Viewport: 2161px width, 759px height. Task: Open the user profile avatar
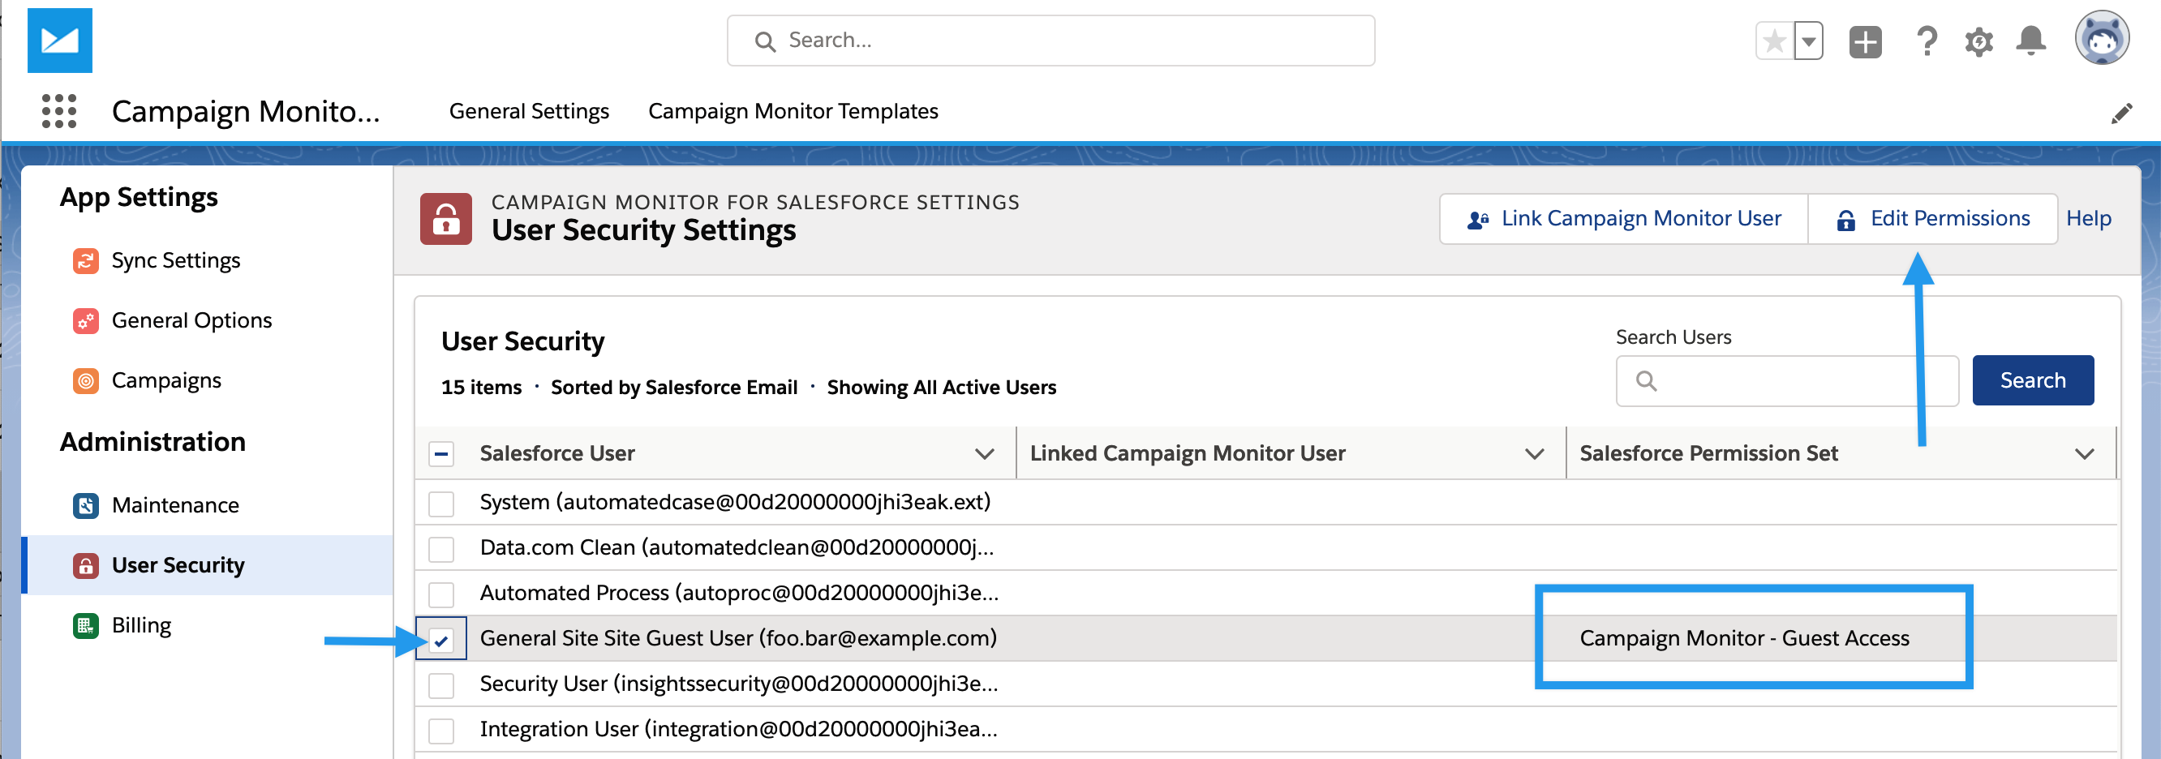tap(2102, 38)
